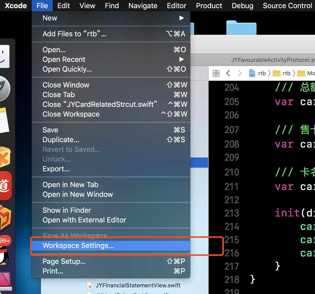Select Workspace Settings…
Image resolution: width=315 pixels, height=294 pixels.
(111, 245)
